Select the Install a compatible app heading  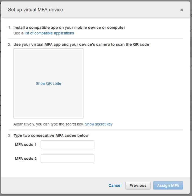pos(69,27)
